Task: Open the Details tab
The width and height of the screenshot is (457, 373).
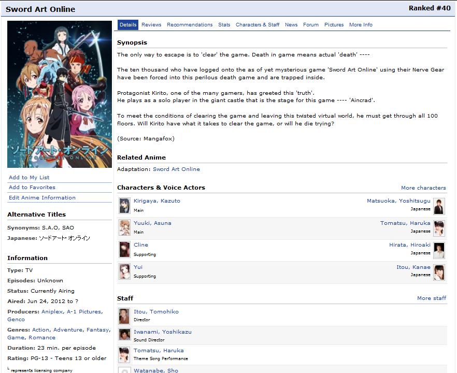Action: click(x=128, y=25)
